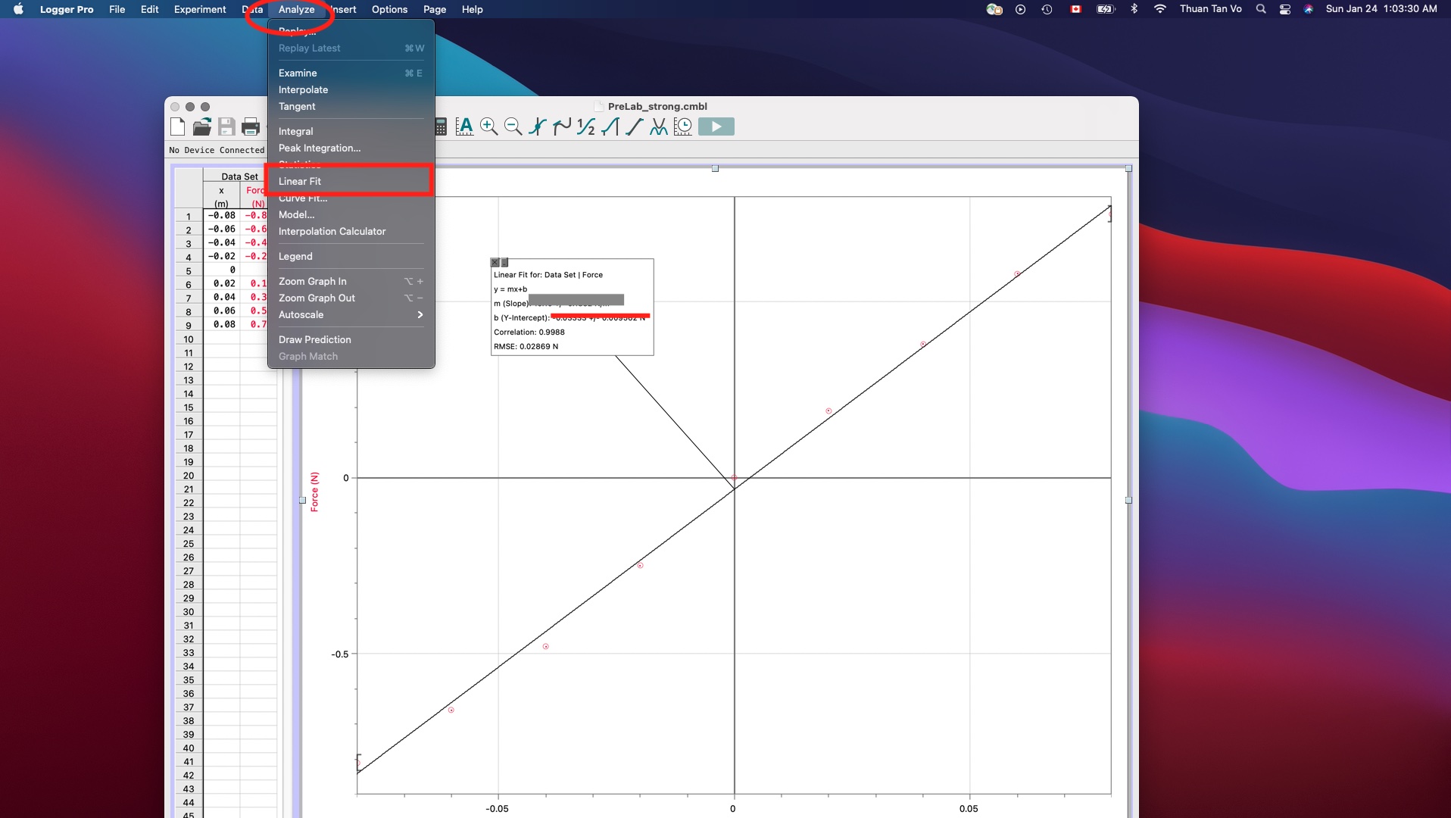Open Interpolation Calculator menu entry
The width and height of the screenshot is (1451, 818).
tap(351, 231)
